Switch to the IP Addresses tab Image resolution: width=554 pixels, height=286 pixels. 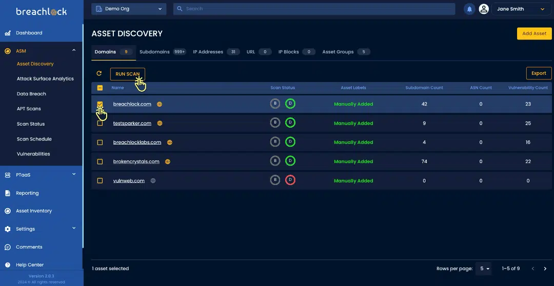pyautogui.click(x=216, y=52)
